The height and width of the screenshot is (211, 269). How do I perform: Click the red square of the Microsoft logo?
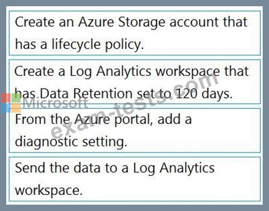pos(6,98)
